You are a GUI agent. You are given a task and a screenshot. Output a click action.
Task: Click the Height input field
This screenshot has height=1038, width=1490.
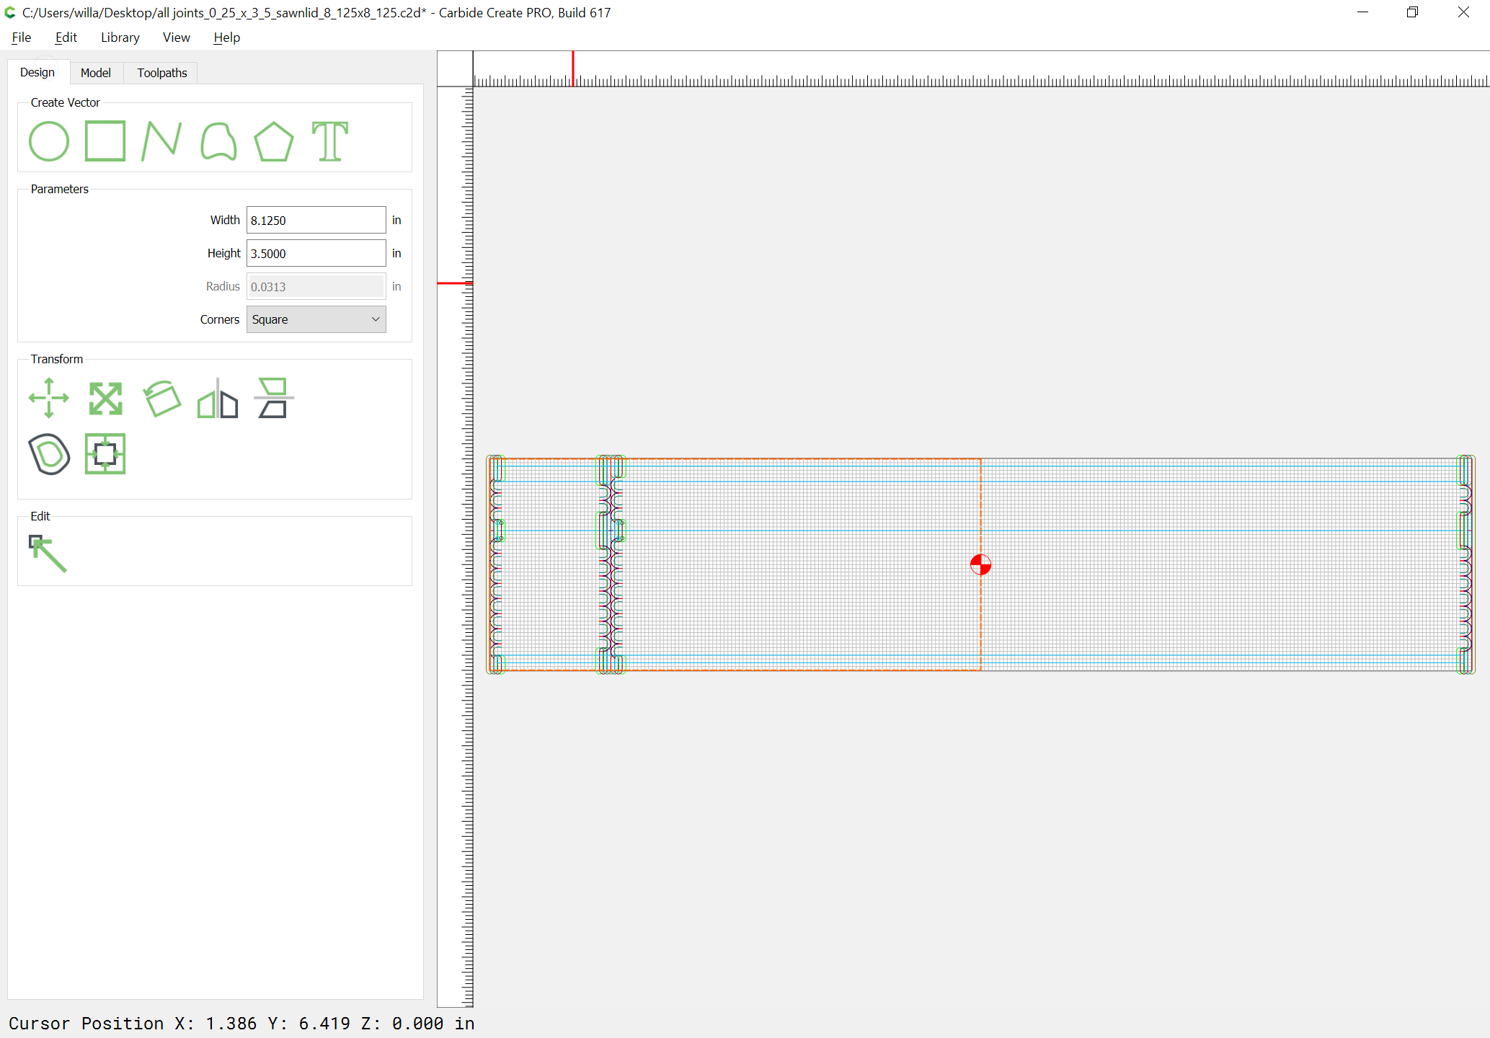click(x=316, y=253)
